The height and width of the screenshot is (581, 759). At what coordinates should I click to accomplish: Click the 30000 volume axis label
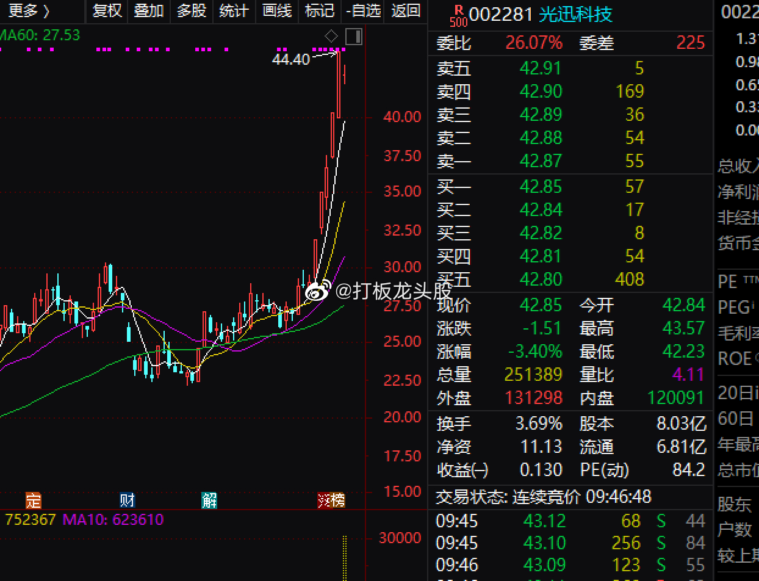[x=400, y=538]
